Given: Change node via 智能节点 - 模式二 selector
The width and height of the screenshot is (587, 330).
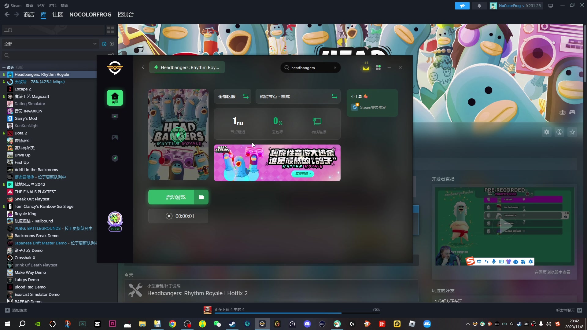Looking at the screenshot, I should point(298,96).
